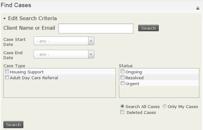Viewport: 203px width, 130px height.
Task: Click the printer icon beside Find Cases
Action: click(198, 8)
